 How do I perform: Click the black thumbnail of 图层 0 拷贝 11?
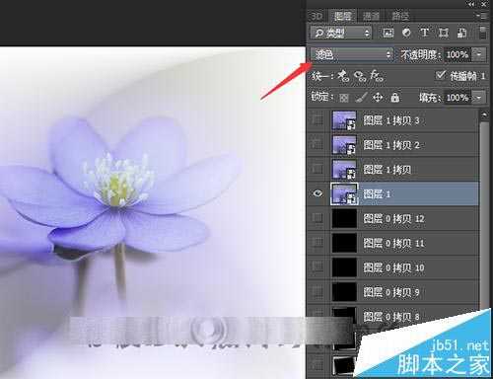[344, 243]
